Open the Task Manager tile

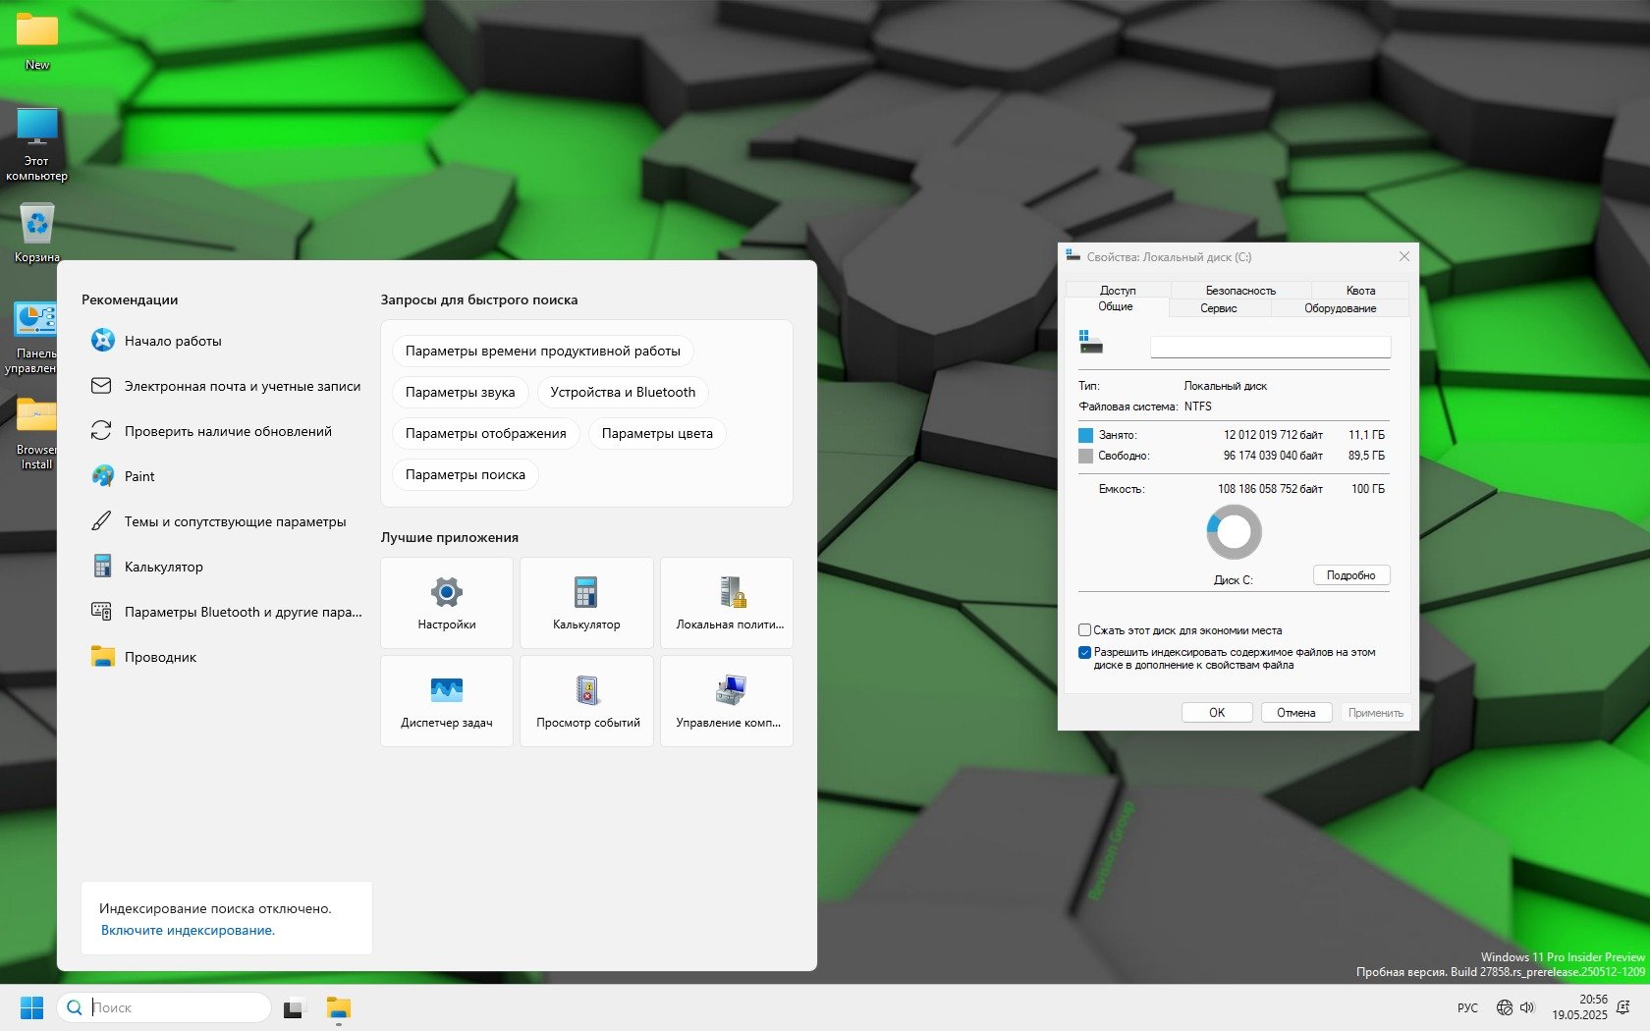(447, 701)
